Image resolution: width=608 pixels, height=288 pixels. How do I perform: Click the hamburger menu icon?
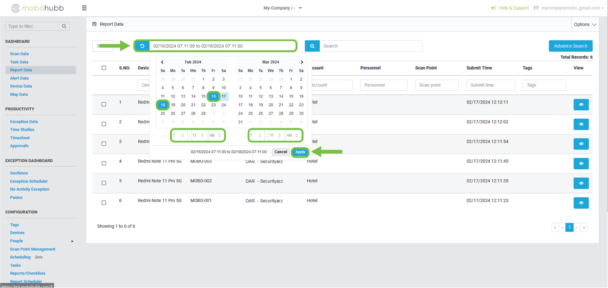pyautogui.click(x=84, y=8)
